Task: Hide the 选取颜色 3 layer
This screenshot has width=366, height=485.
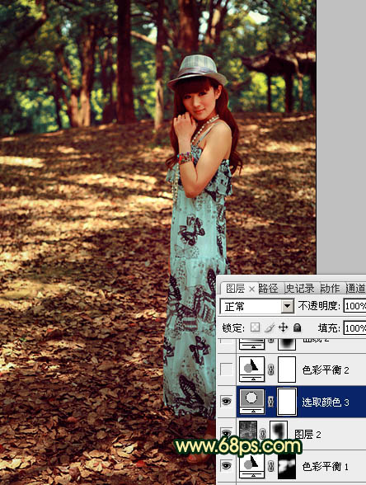Action: click(x=226, y=402)
